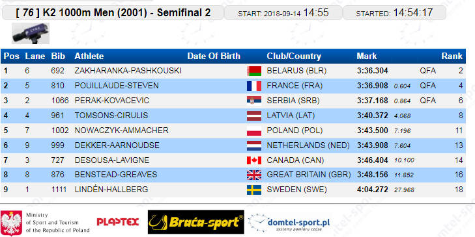
Task: Select the Mark column header
Action: (367, 56)
